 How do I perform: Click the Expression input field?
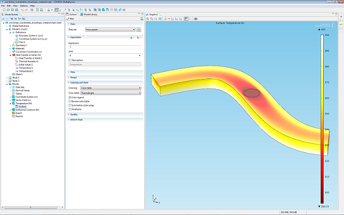tap(105, 47)
